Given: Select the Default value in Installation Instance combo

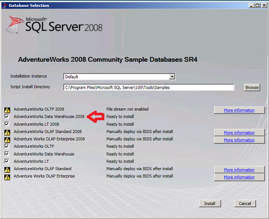Looking at the screenshot, I should (72, 77).
